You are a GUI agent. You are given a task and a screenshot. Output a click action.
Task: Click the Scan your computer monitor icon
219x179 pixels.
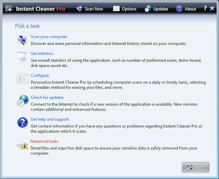tap(22, 40)
